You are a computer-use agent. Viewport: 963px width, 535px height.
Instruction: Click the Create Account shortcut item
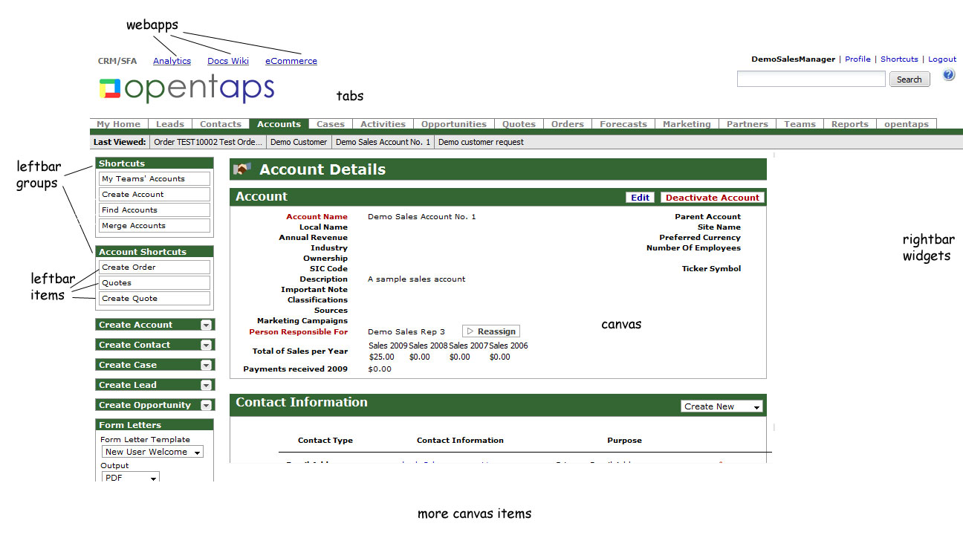[155, 195]
